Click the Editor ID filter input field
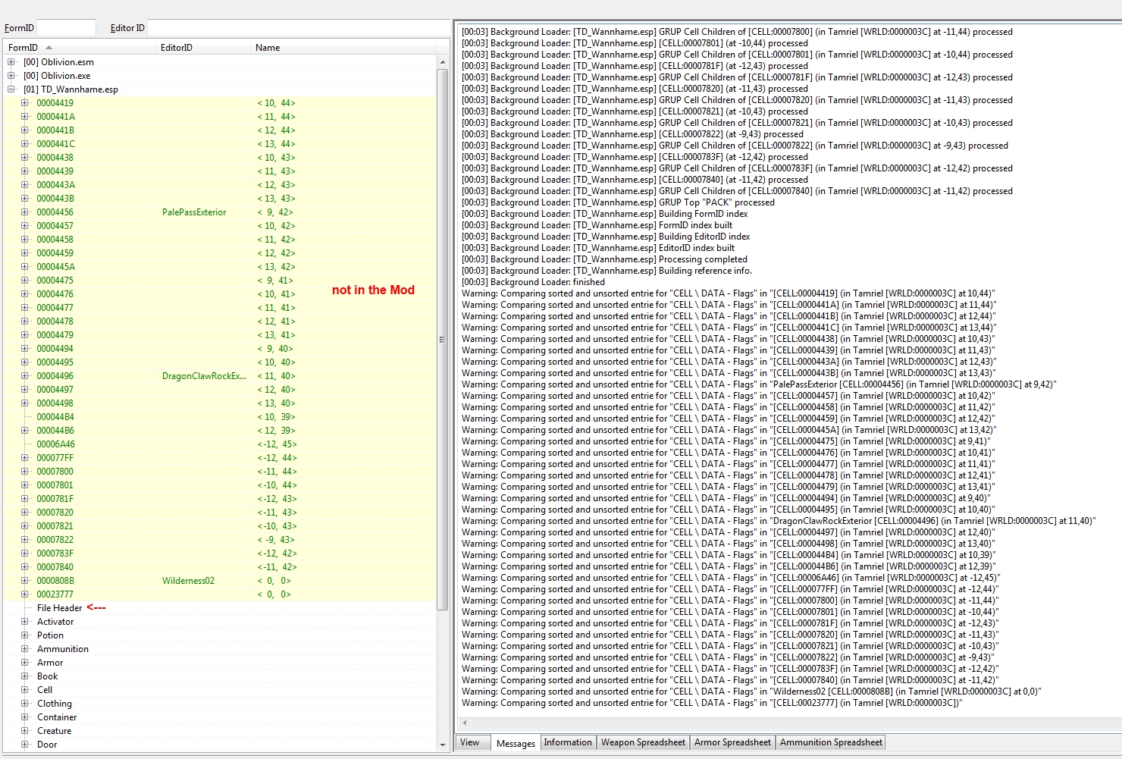This screenshot has width=1122, height=759. pos(298,28)
